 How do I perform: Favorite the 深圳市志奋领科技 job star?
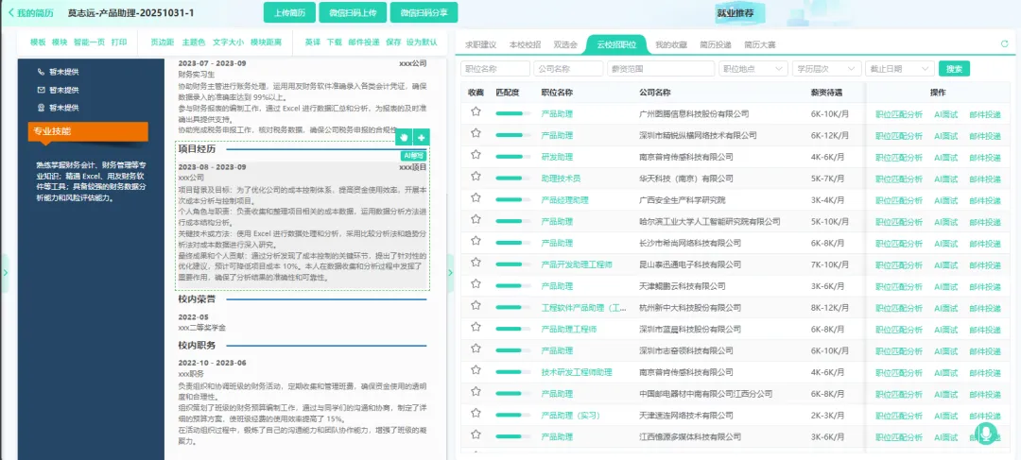pos(476,349)
